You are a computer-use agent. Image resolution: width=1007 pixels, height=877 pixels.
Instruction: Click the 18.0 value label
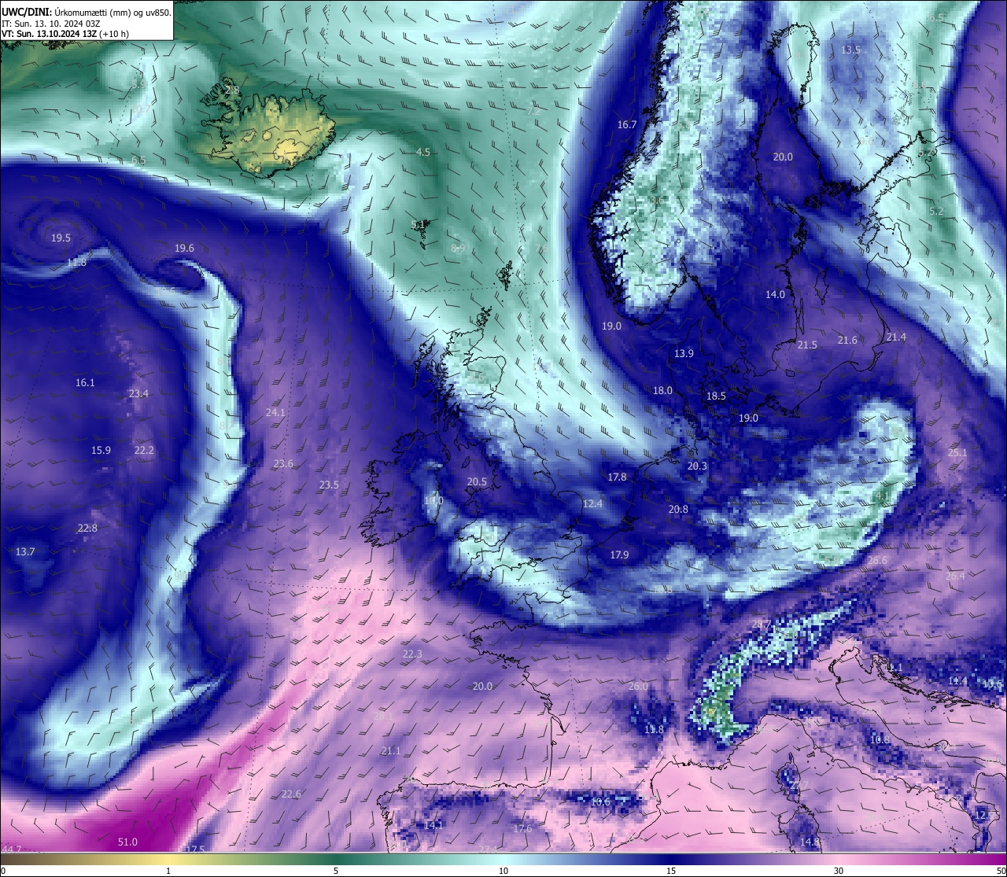[x=662, y=391]
